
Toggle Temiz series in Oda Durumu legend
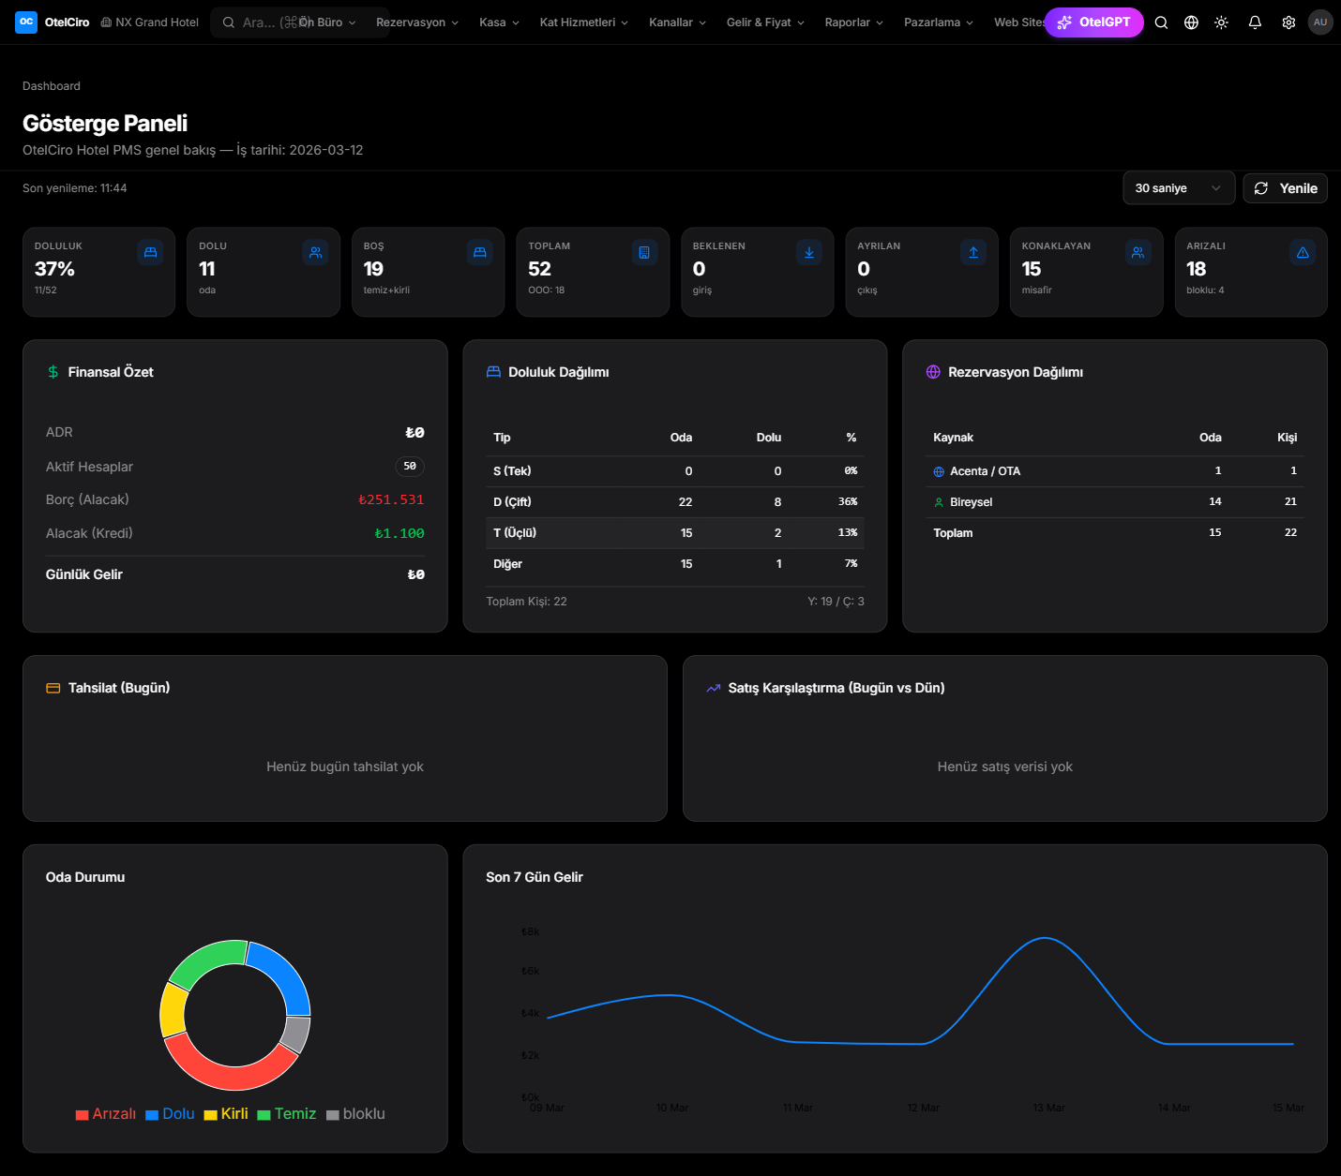(287, 1114)
